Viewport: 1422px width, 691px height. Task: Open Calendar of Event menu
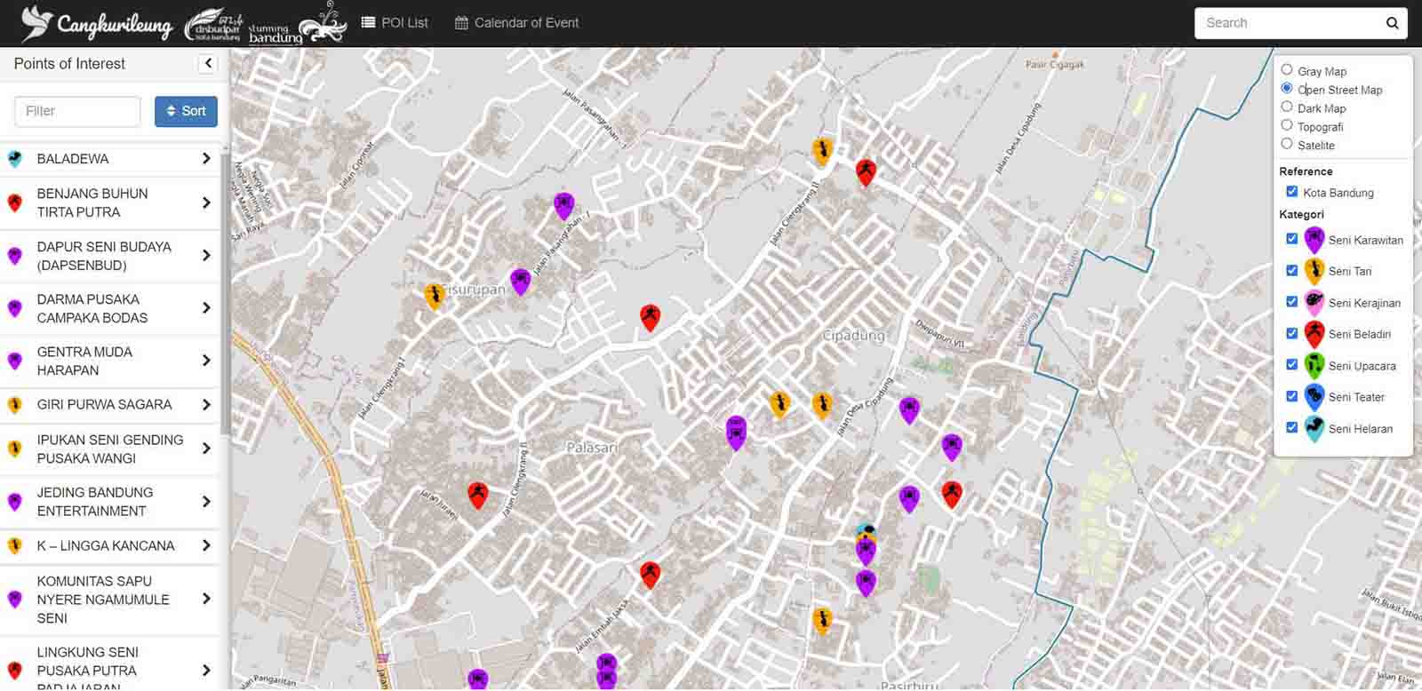tap(516, 23)
